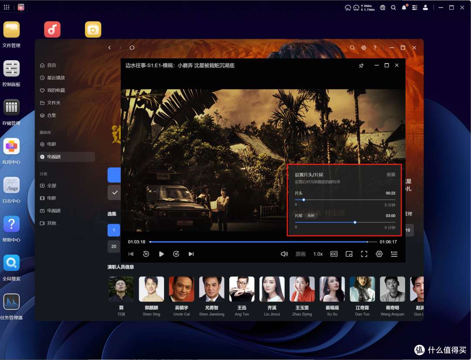
Task: Open cast photo of 郭麒麟
Action: [151, 289]
